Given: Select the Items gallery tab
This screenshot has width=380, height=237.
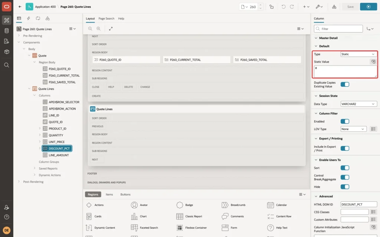Looking at the screenshot, I should [109, 194].
